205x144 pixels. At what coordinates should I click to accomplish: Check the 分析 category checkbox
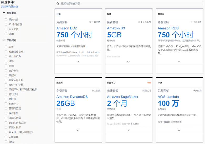(6, 47)
